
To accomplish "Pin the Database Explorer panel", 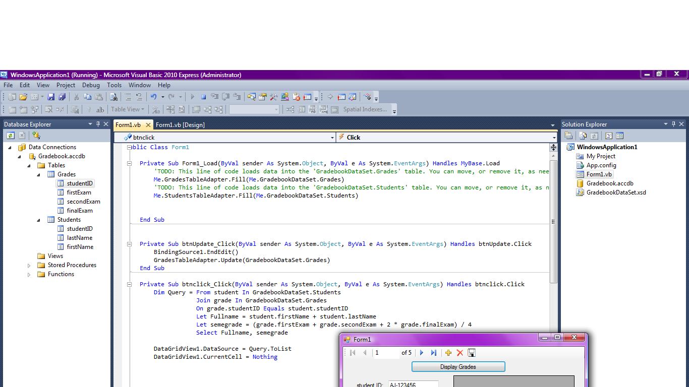I will click(x=98, y=124).
